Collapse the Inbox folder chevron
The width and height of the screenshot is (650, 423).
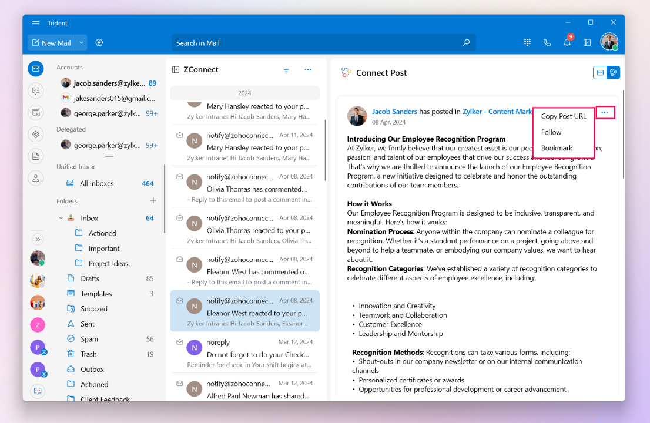click(61, 218)
